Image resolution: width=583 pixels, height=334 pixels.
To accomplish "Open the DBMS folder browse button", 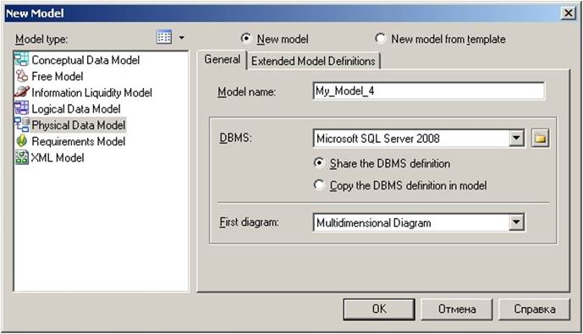I will pyautogui.click(x=540, y=139).
